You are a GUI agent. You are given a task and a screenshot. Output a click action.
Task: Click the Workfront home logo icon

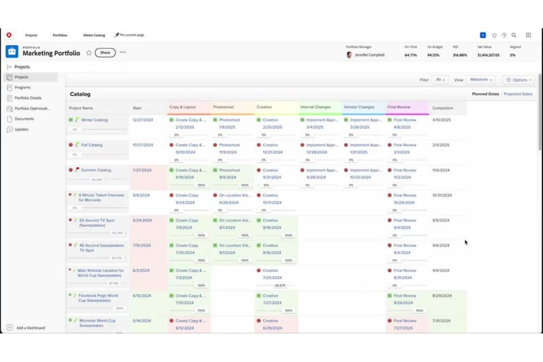[9, 35]
